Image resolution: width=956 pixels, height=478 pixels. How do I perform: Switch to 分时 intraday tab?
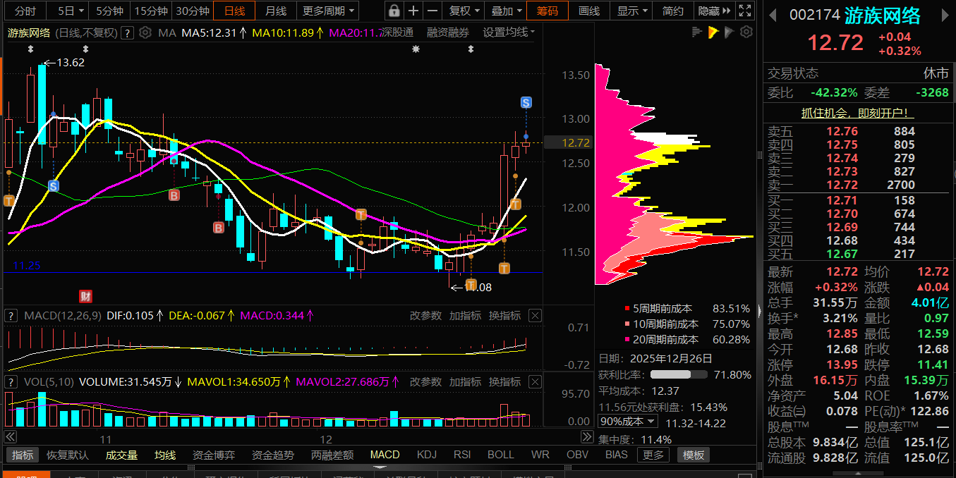coord(25,11)
